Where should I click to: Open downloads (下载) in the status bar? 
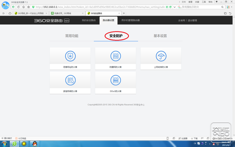point(194,138)
